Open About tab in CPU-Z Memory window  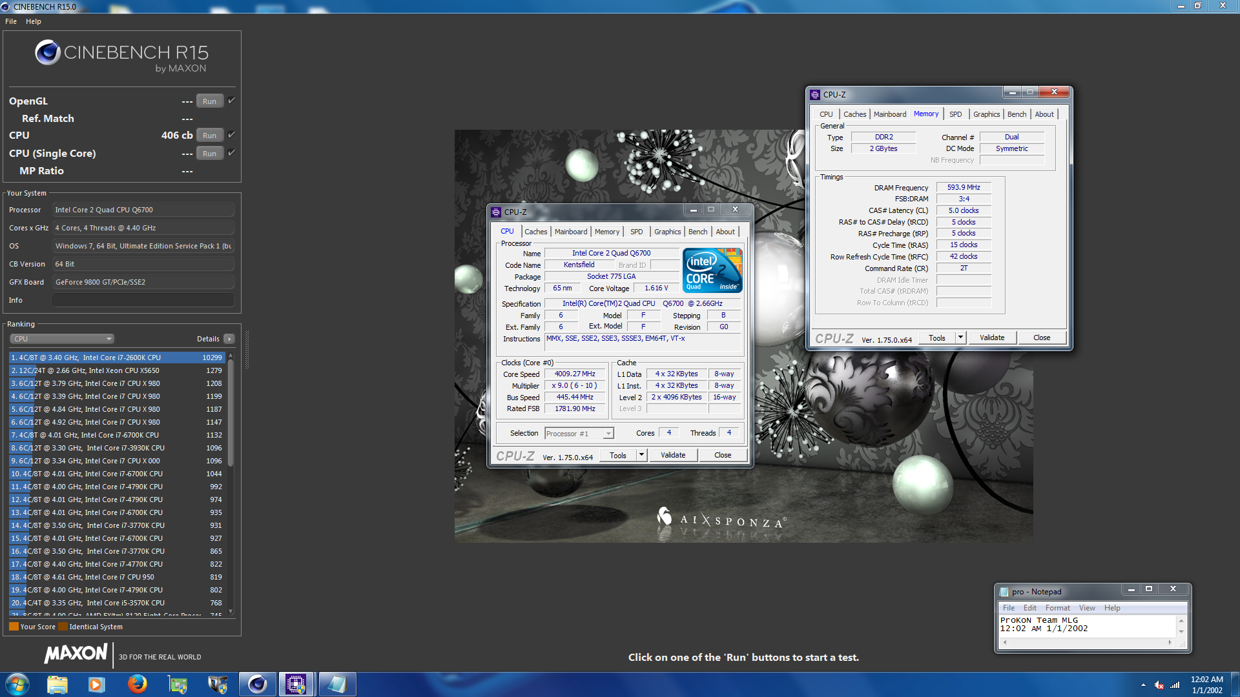[x=1044, y=114]
